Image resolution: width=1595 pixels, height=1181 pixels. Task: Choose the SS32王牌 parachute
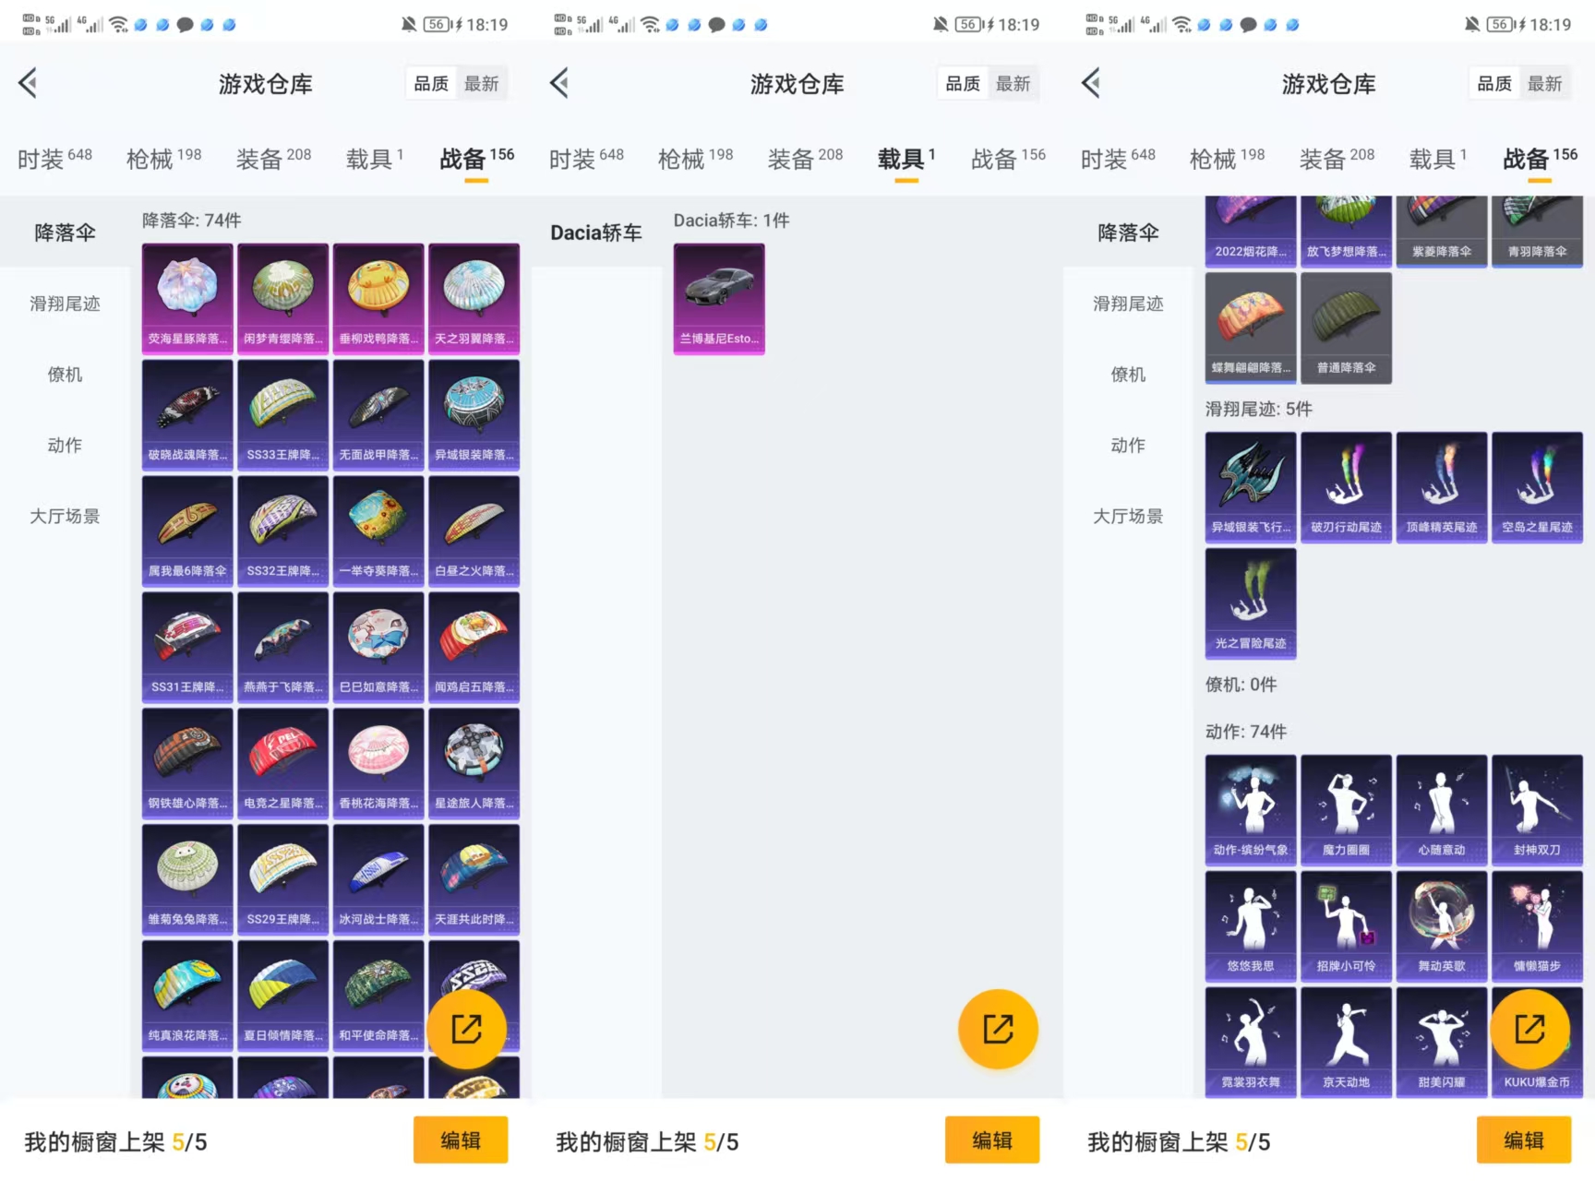(282, 531)
